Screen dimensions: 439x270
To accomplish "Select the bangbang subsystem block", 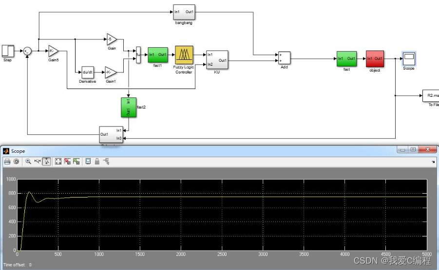I will coord(184,12).
